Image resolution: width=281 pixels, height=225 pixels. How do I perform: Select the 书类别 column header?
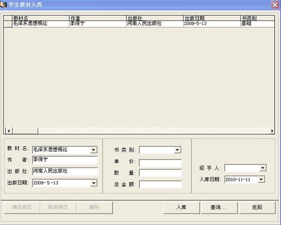click(258, 18)
